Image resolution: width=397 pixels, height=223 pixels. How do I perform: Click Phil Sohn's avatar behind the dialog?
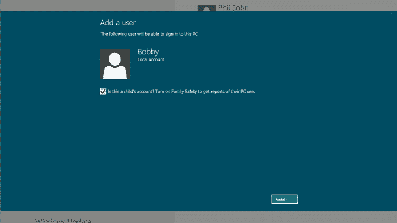(206, 8)
